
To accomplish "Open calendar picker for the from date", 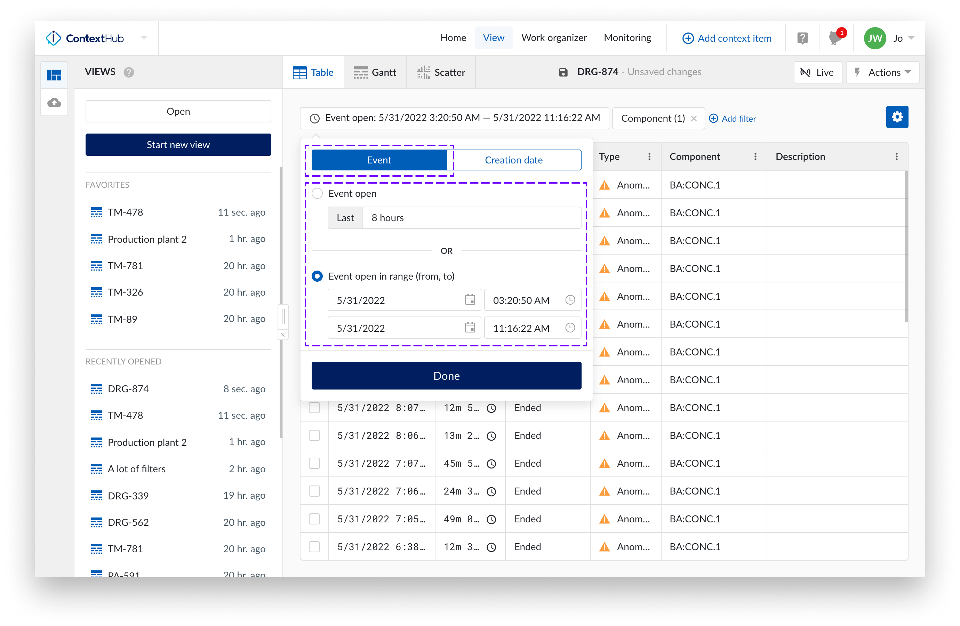I will 470,300.
